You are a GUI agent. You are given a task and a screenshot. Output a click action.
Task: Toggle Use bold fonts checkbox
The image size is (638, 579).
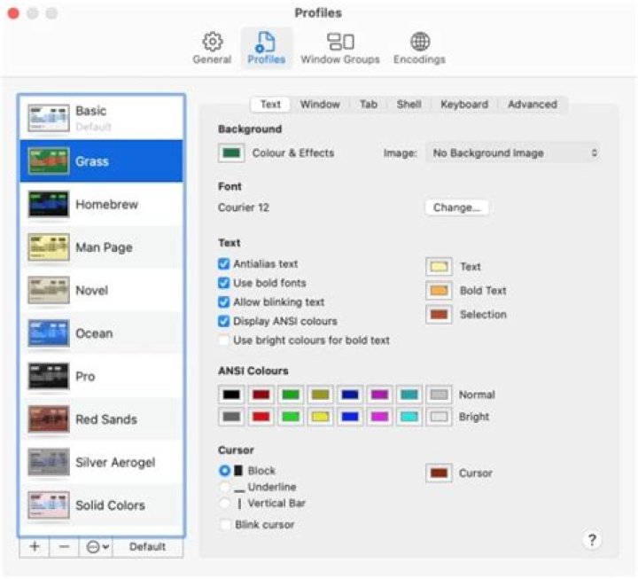click(x=224, y=283)
